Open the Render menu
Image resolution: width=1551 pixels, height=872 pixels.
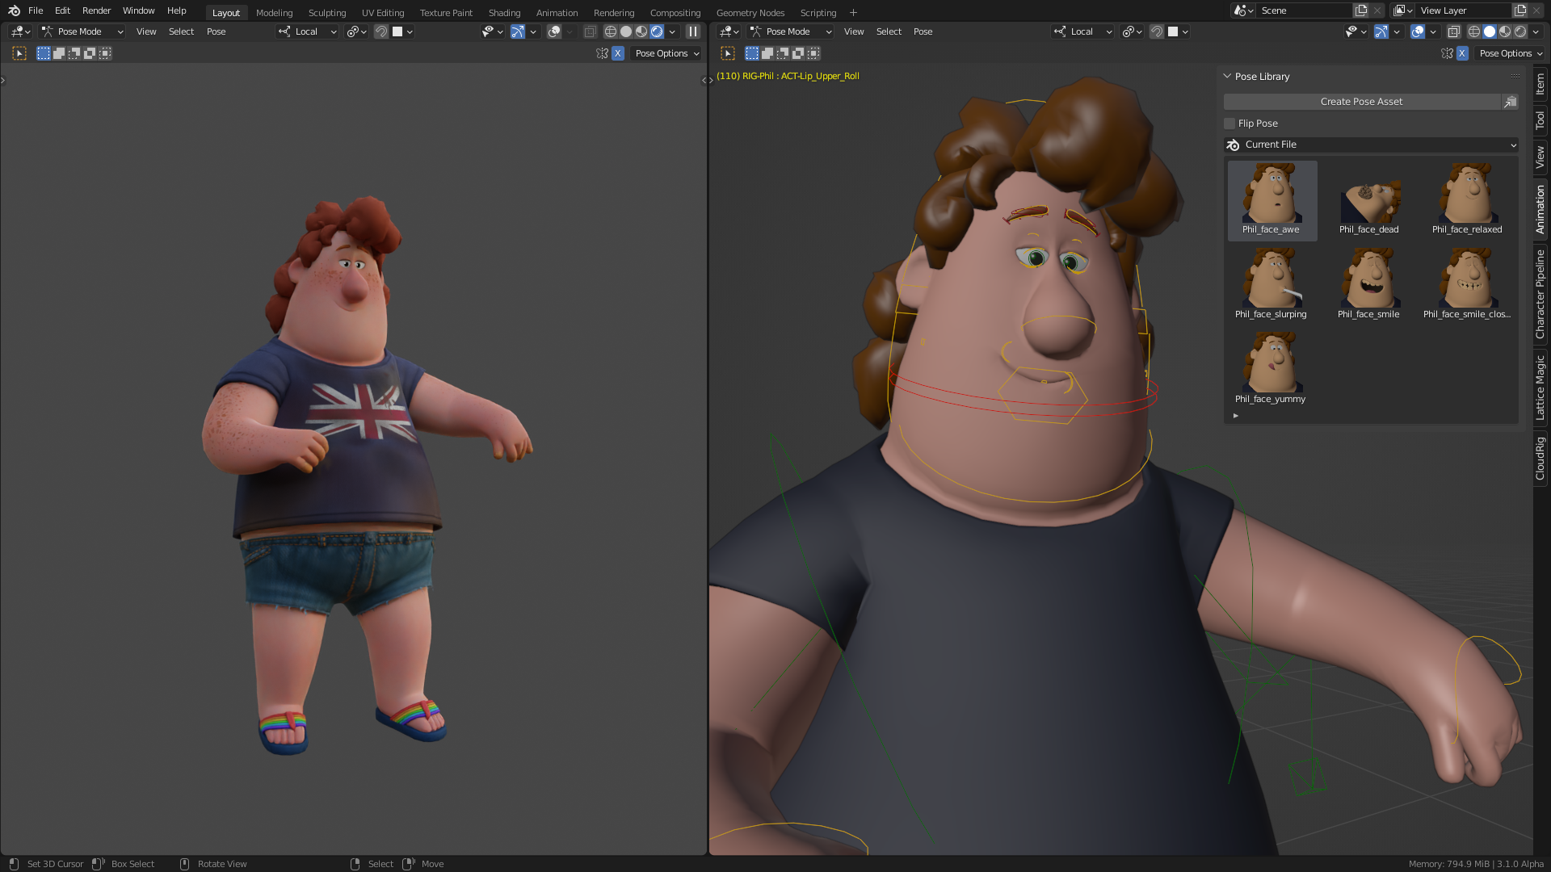(96, 10)
